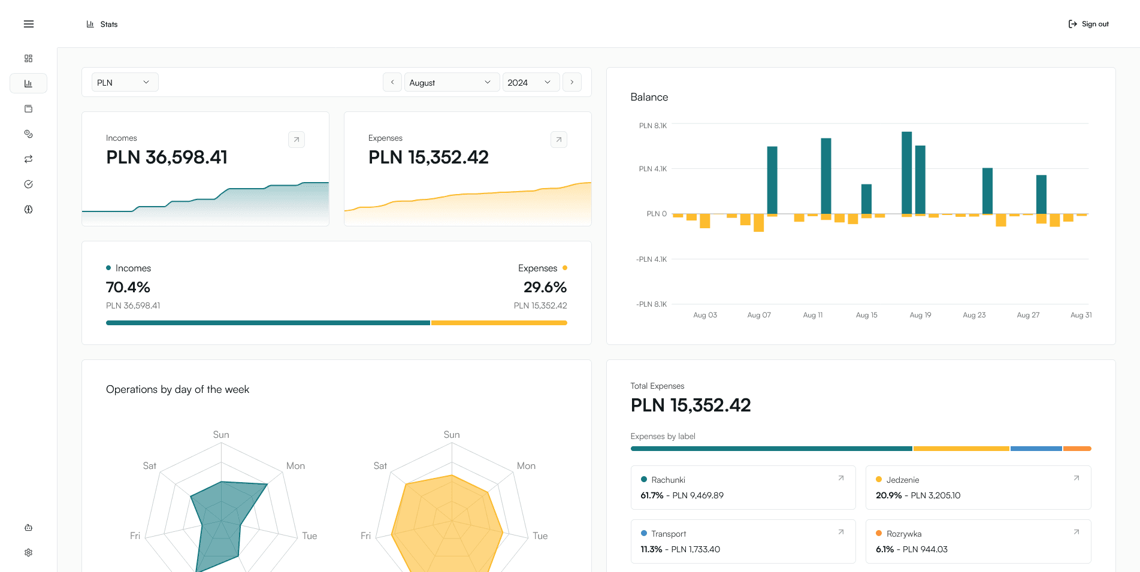Select the Stats bar chart icon
Viewport: 1140px width, 572px height.
tap(28, 83)
